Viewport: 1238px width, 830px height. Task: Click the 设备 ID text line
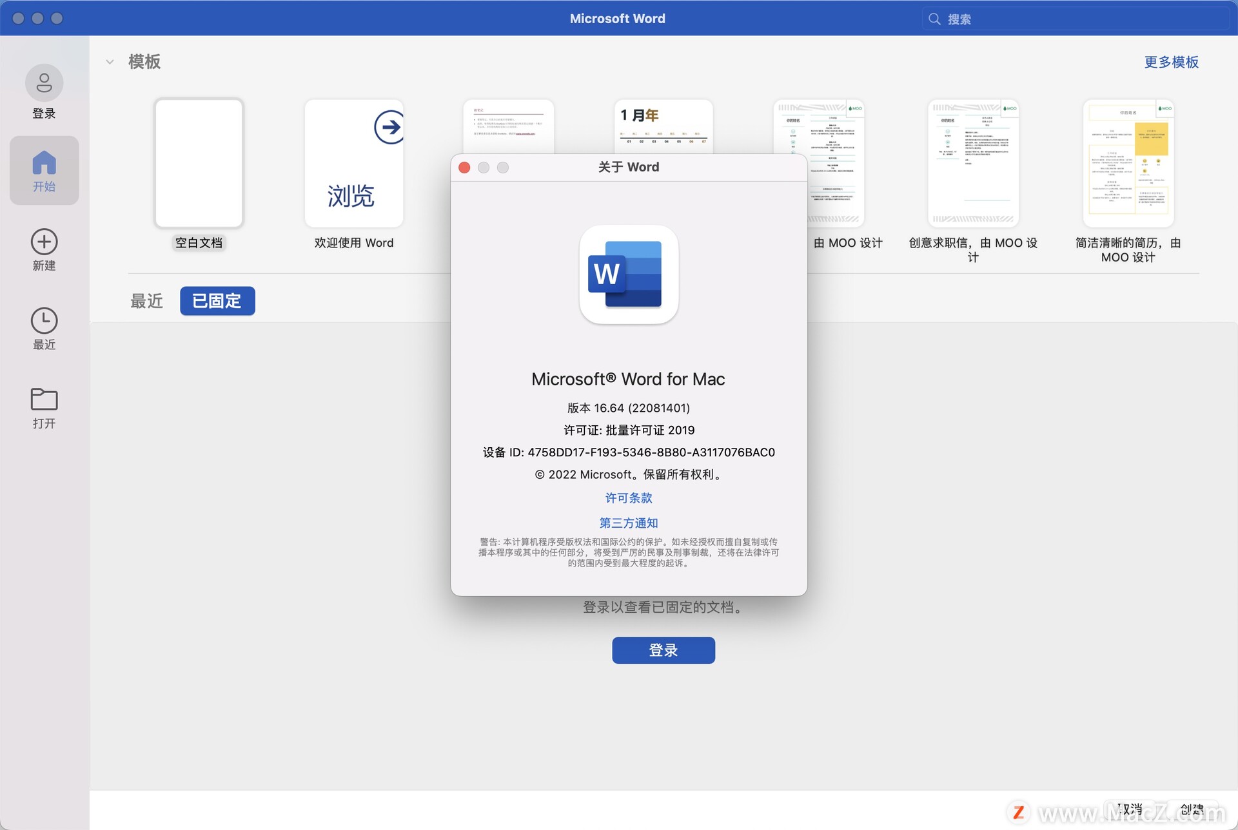pos(629,452)
